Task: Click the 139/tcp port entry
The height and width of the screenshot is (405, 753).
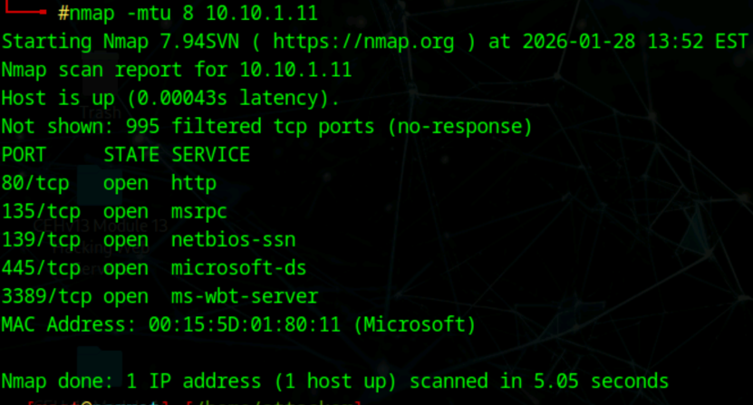Action: [40, 240]
